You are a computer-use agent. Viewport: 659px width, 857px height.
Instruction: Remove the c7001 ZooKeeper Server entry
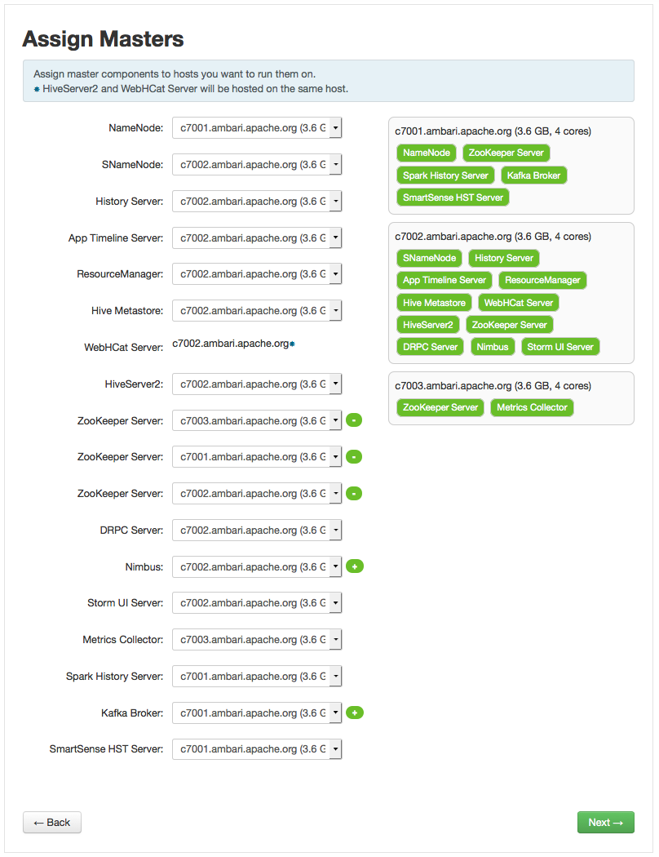(x=354, y=457)
